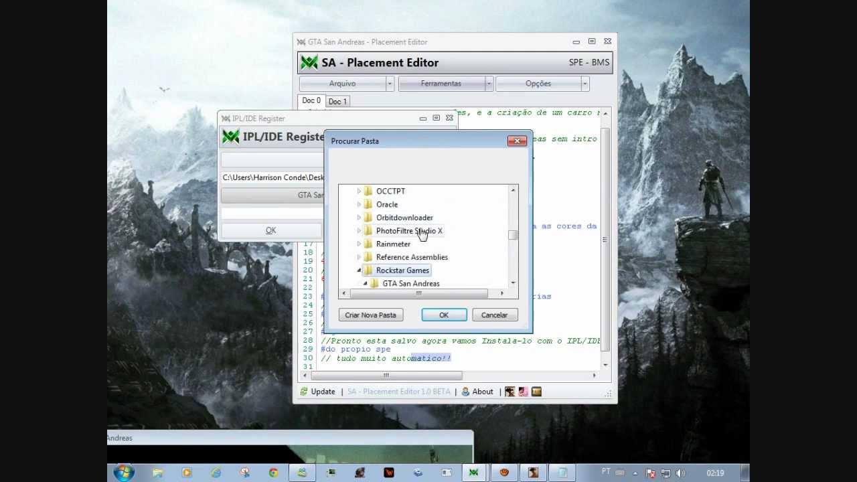Click the editor horizontal scrollbar thumb
This screenshot has height=482, width=857.
click(386, 376)
